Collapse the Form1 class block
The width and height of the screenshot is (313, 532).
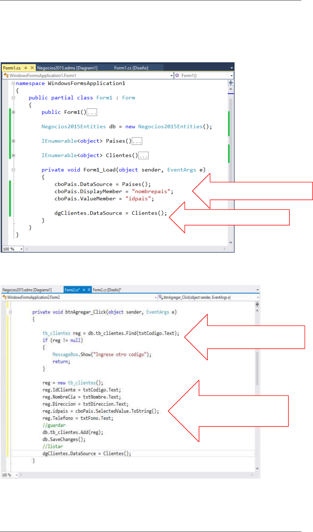(13, 98)
